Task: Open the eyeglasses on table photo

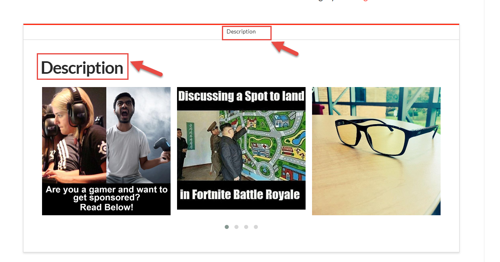Action: coord(376,151)
